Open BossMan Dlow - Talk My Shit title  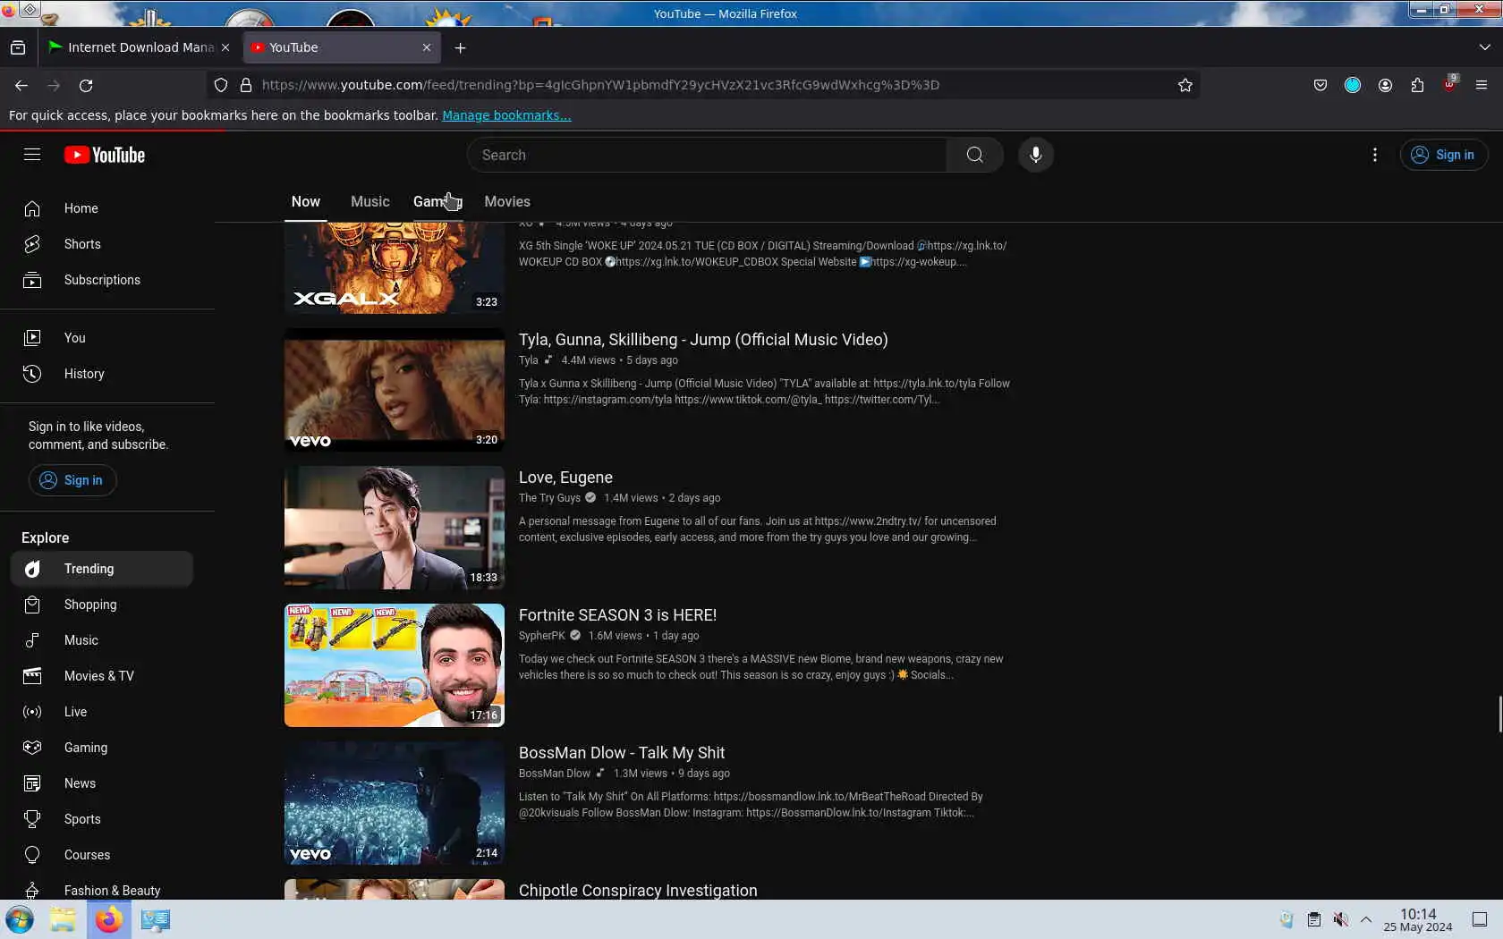click(622, 753)
